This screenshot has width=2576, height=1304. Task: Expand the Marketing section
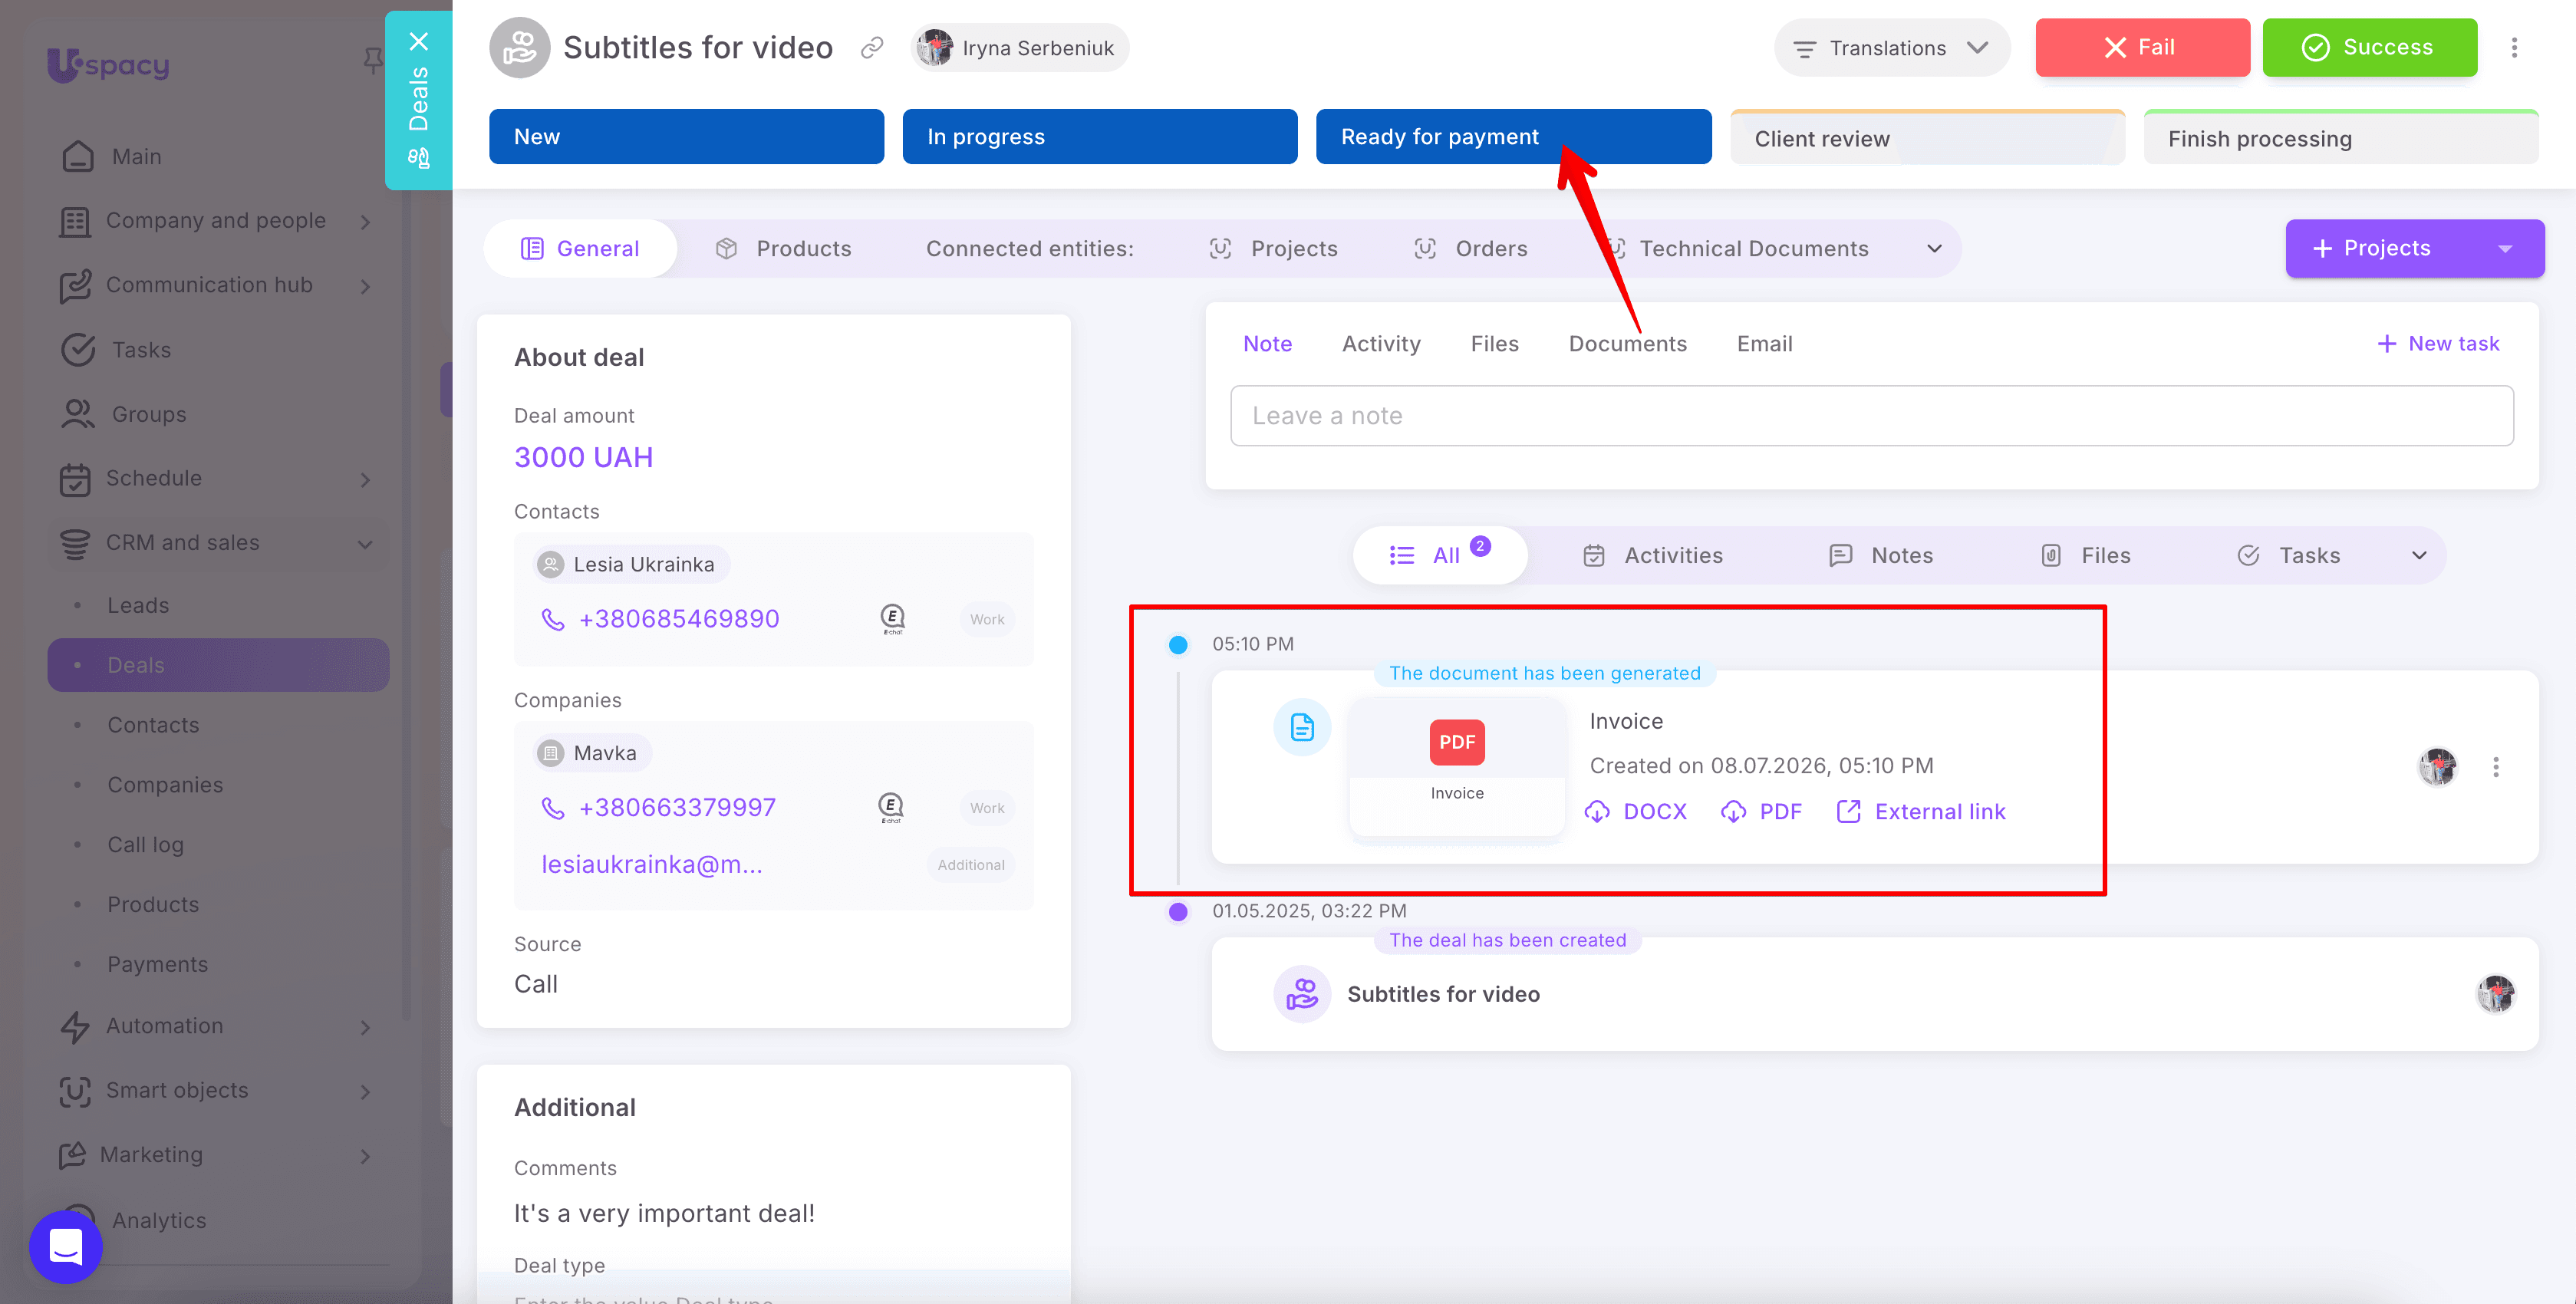[x=366, y=1156]
